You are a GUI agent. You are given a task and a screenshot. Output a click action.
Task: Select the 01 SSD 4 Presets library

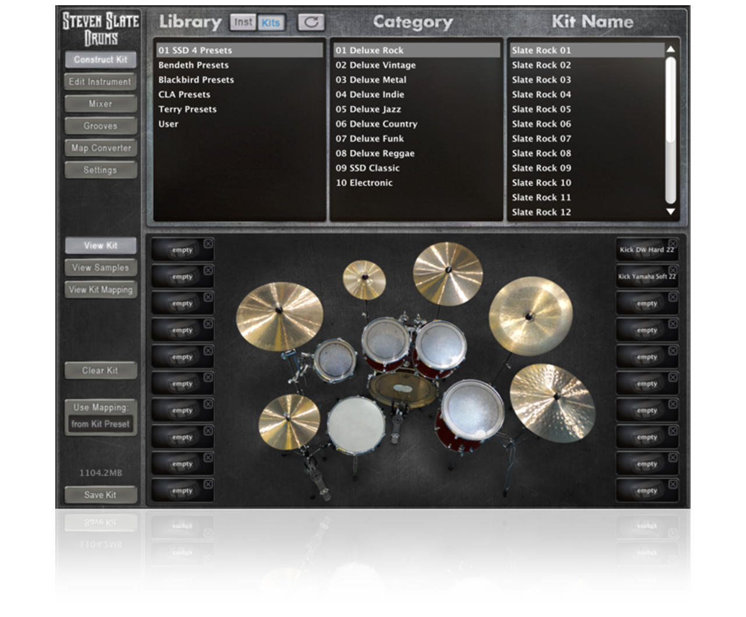click(x=239, y=50)
